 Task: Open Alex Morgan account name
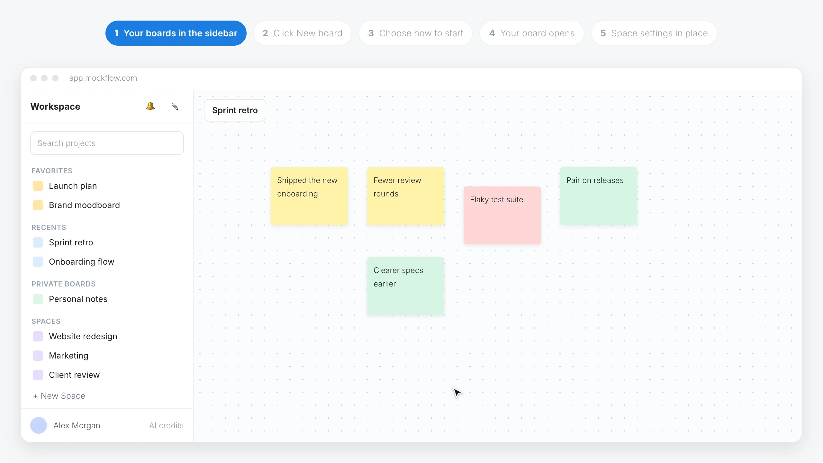pyautogui.click(x=77, y=425)
